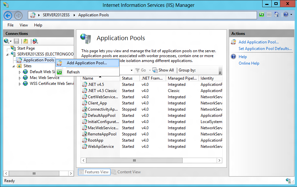Switch to the Features View tab
Viewport: 297px width, 187px height.
(x=94, y=172)
